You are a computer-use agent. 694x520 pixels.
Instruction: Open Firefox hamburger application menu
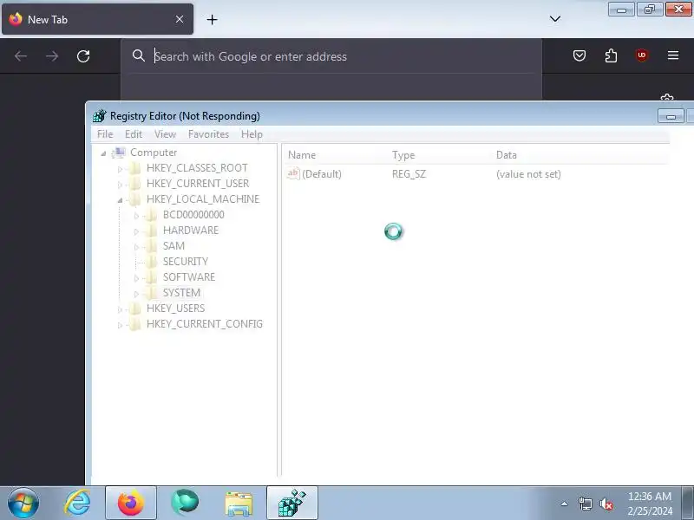click(x=673, y=55)
